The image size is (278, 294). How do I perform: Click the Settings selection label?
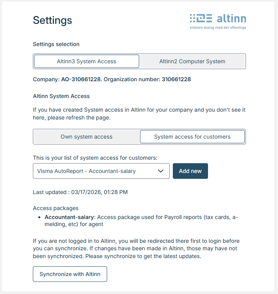click(x=56, y=44)
